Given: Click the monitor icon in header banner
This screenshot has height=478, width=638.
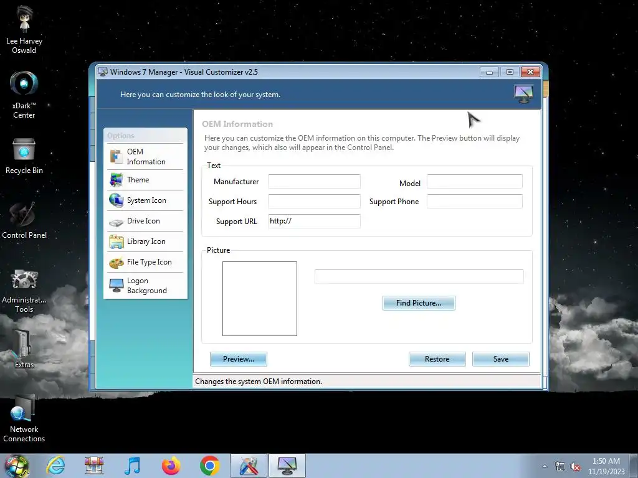Looking at the screenshot, I should (x=523, y=94).
